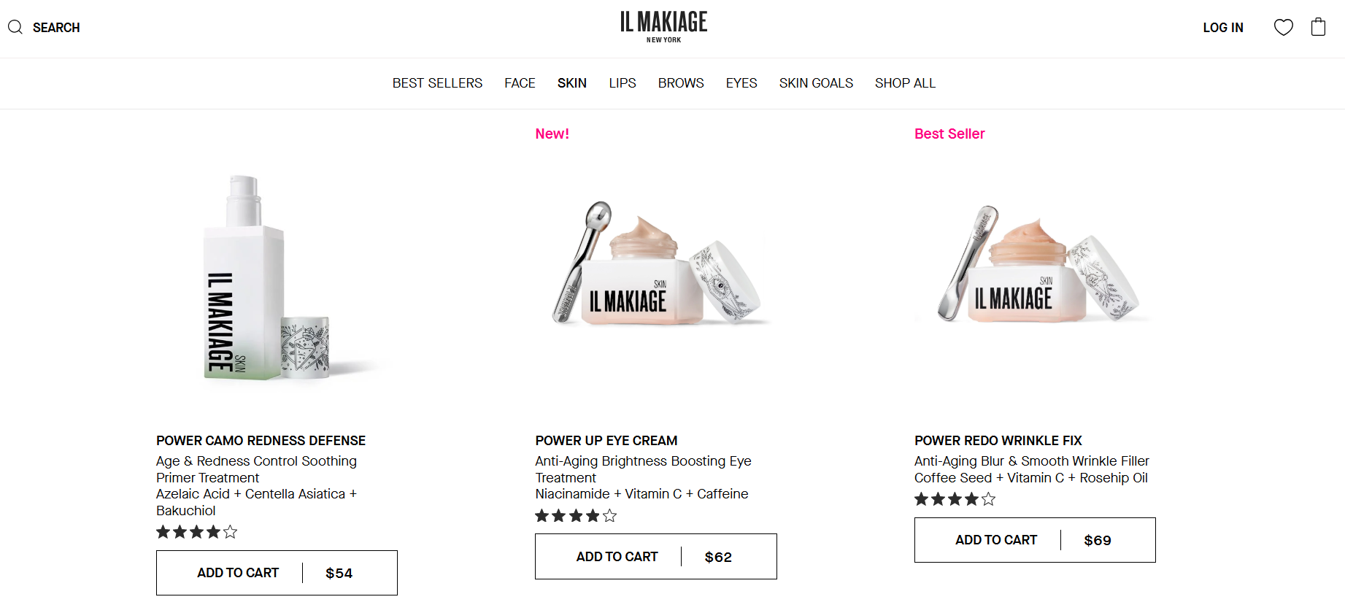Navigate to the EYES section
The height and width of the screenshot is (613, 1345).
(x=741, y=82)
